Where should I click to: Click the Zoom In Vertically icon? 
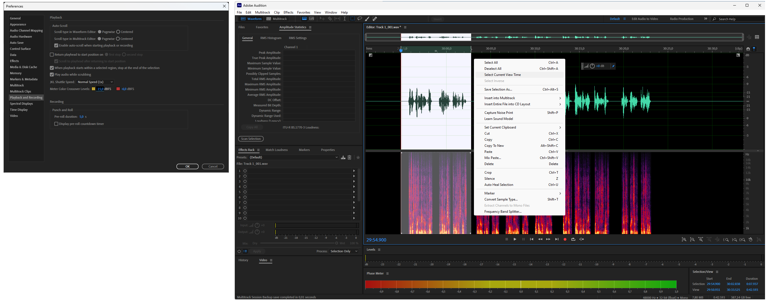pos(684,239)
